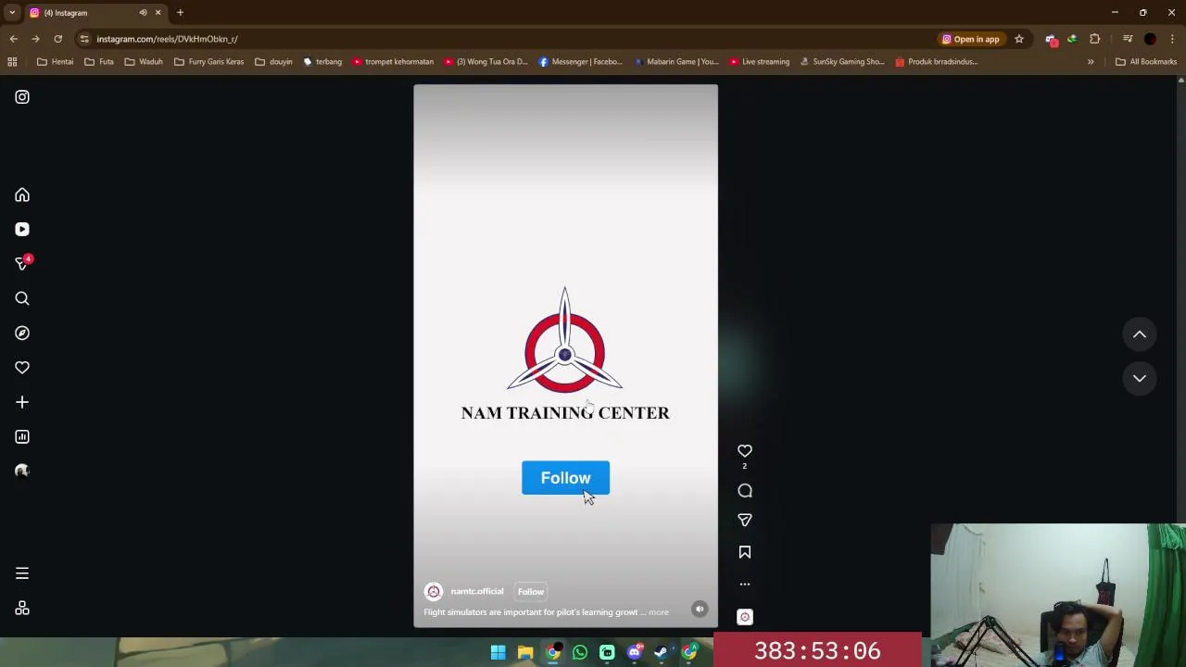Go to the next reel with down chevron
Viewport: 1186px width, 667px height.
1140,378
